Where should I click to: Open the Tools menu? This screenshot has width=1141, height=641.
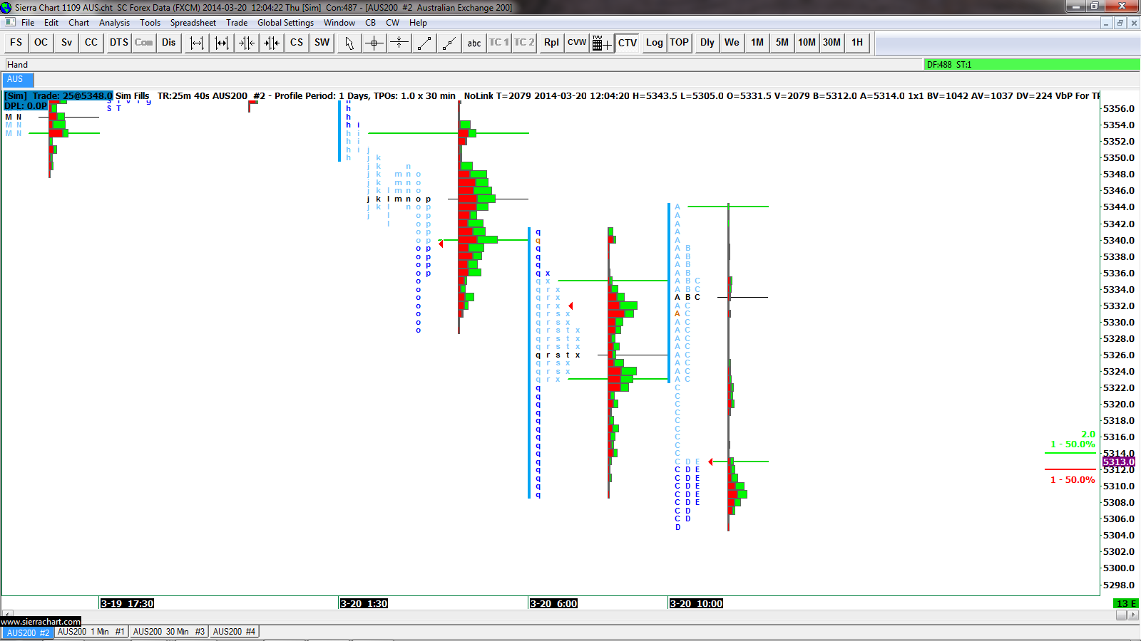point(150,23)
